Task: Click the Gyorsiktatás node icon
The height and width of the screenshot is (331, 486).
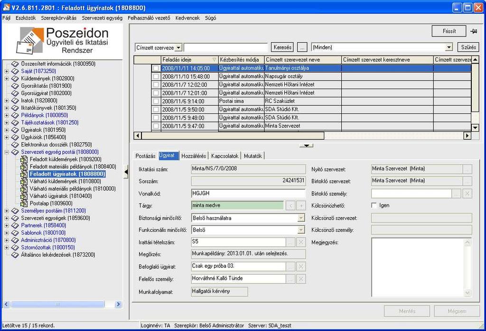Action: pyautogui.click(x=15, y=86)
